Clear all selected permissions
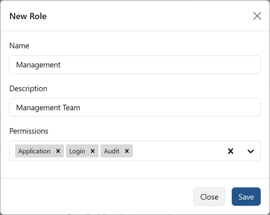Screen dimensions: 270x215 pos(230,151)
